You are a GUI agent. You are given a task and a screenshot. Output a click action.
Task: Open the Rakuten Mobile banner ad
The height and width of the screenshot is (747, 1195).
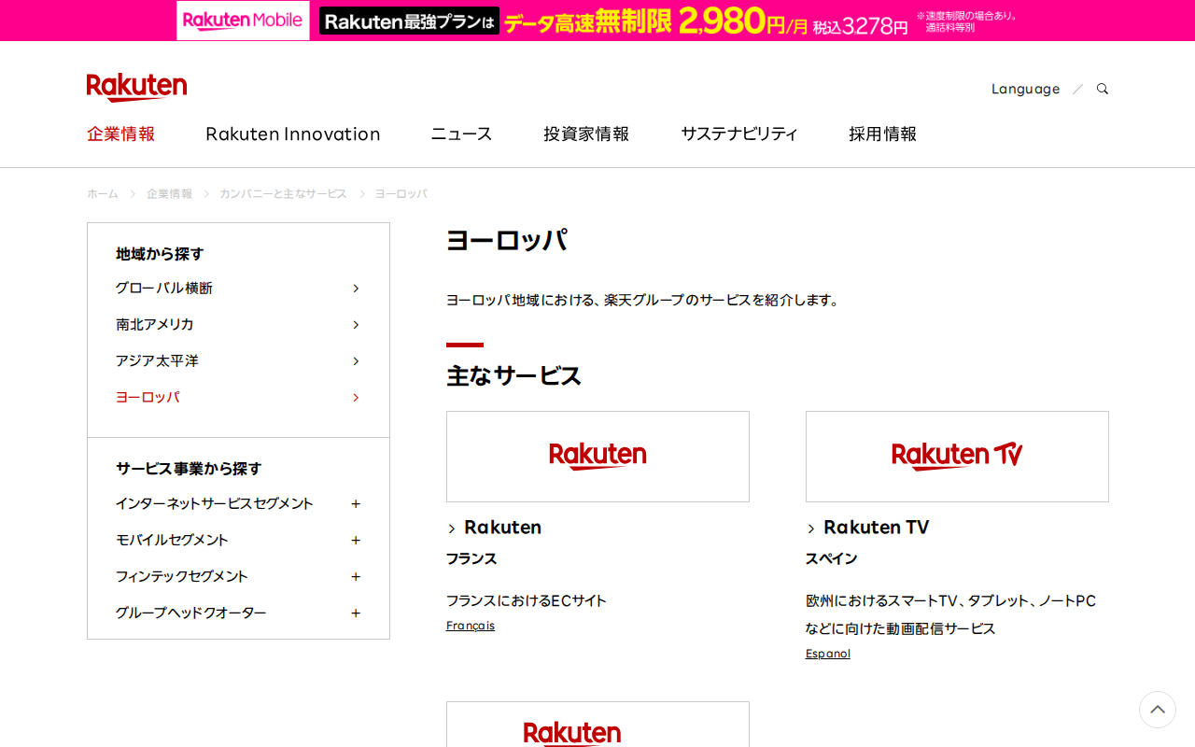click(x=597, y=21)
